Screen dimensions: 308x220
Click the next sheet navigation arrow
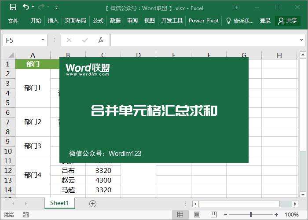pos(26,203)
